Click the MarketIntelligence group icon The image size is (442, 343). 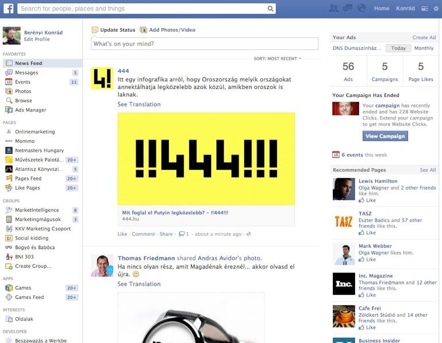pos(9,210)
